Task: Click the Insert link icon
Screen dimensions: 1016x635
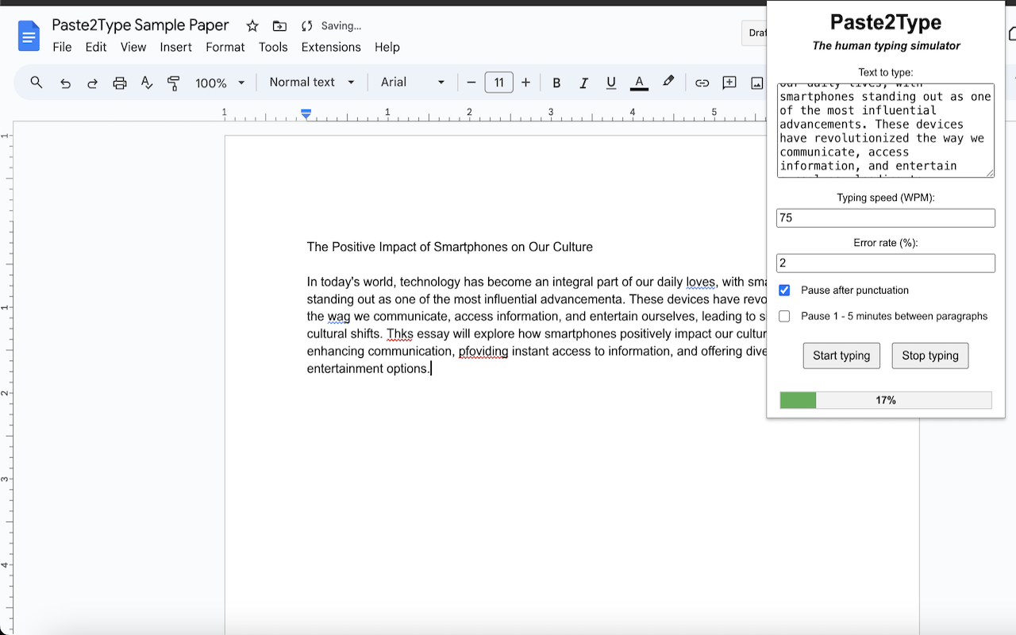Action: (702, 83)
